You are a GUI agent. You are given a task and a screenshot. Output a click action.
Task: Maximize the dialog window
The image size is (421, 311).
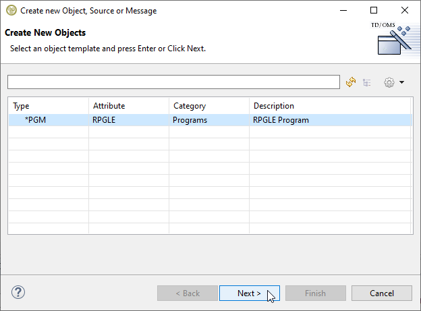coord(373,11)
